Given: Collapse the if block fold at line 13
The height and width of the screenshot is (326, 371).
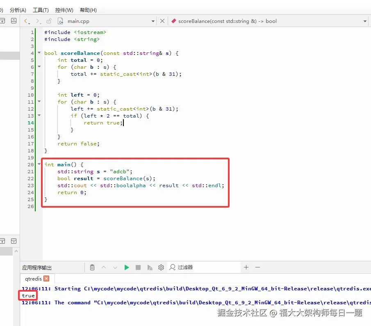Looking at the screenshot, I should (39, 115).
